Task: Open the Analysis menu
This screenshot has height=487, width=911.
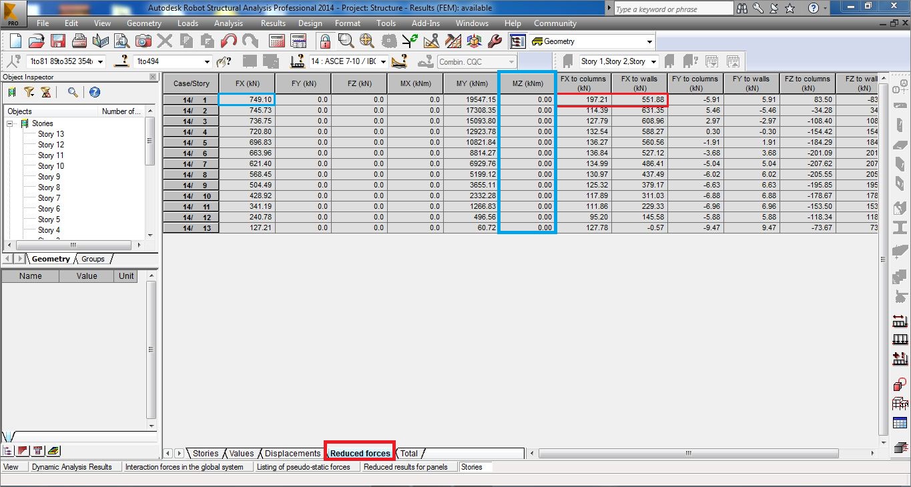Action: click(228, 23)
